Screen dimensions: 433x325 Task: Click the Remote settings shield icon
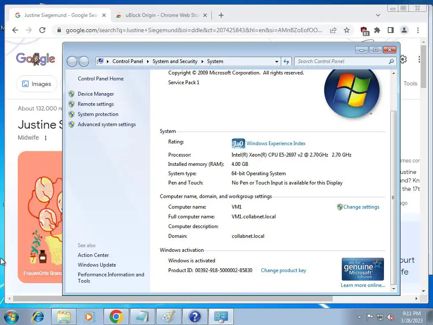(x=71, y=104)
